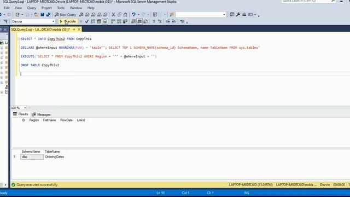350x197 pixels.
Task: Click the New Project icon
Action: [17, 15]
